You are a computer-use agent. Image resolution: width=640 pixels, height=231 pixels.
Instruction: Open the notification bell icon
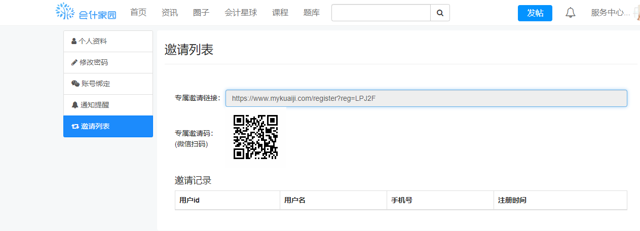(x=571, y=13)
